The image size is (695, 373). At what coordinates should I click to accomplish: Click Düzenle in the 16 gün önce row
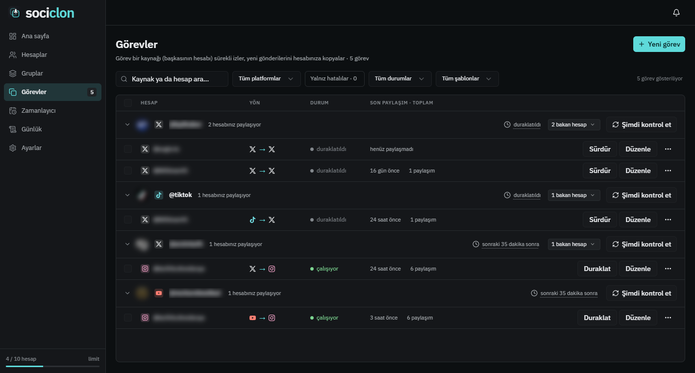point(638,171)
